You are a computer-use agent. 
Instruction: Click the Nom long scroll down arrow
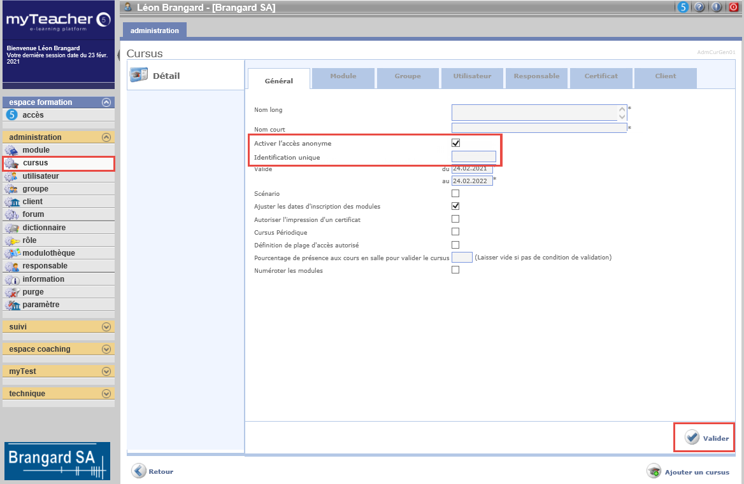click(x=622, y=117)
